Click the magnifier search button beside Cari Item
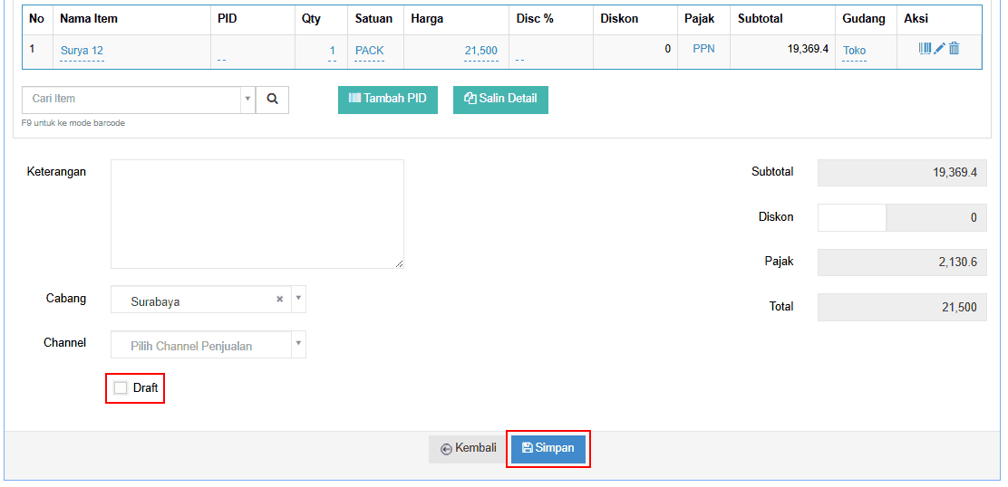 coord(272,100)
